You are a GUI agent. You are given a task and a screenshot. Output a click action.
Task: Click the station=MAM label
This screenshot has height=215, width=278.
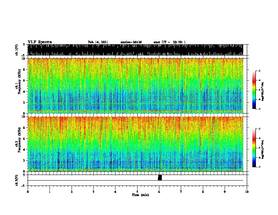[131, 42]
